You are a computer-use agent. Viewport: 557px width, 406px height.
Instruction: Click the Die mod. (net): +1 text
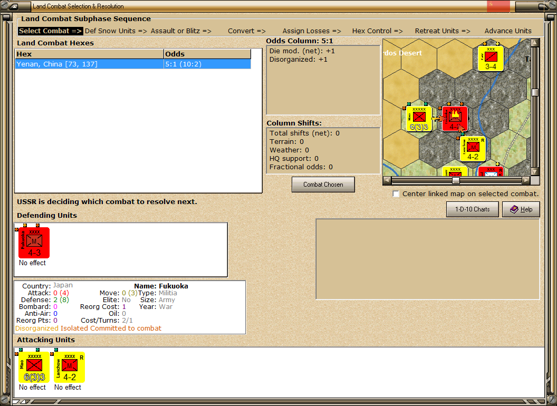click(302, 51)
